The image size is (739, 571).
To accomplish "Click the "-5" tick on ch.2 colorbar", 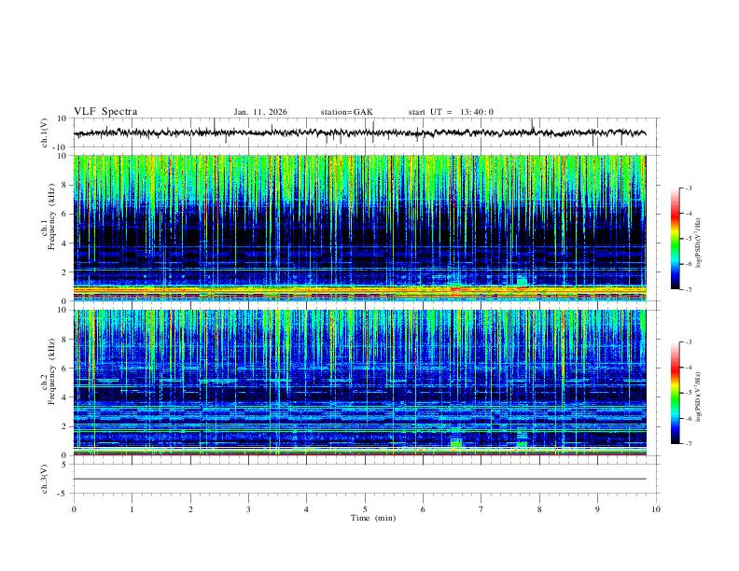I will (688, 393).
